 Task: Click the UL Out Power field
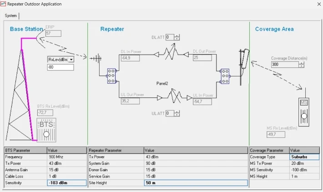coord(130,101)
